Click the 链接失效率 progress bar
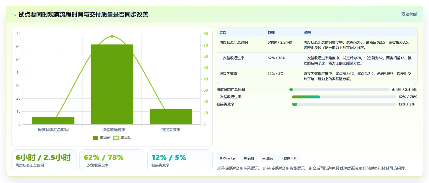This screenshot has height=183, width=429. pyautogui.click(x=344, y=104)
